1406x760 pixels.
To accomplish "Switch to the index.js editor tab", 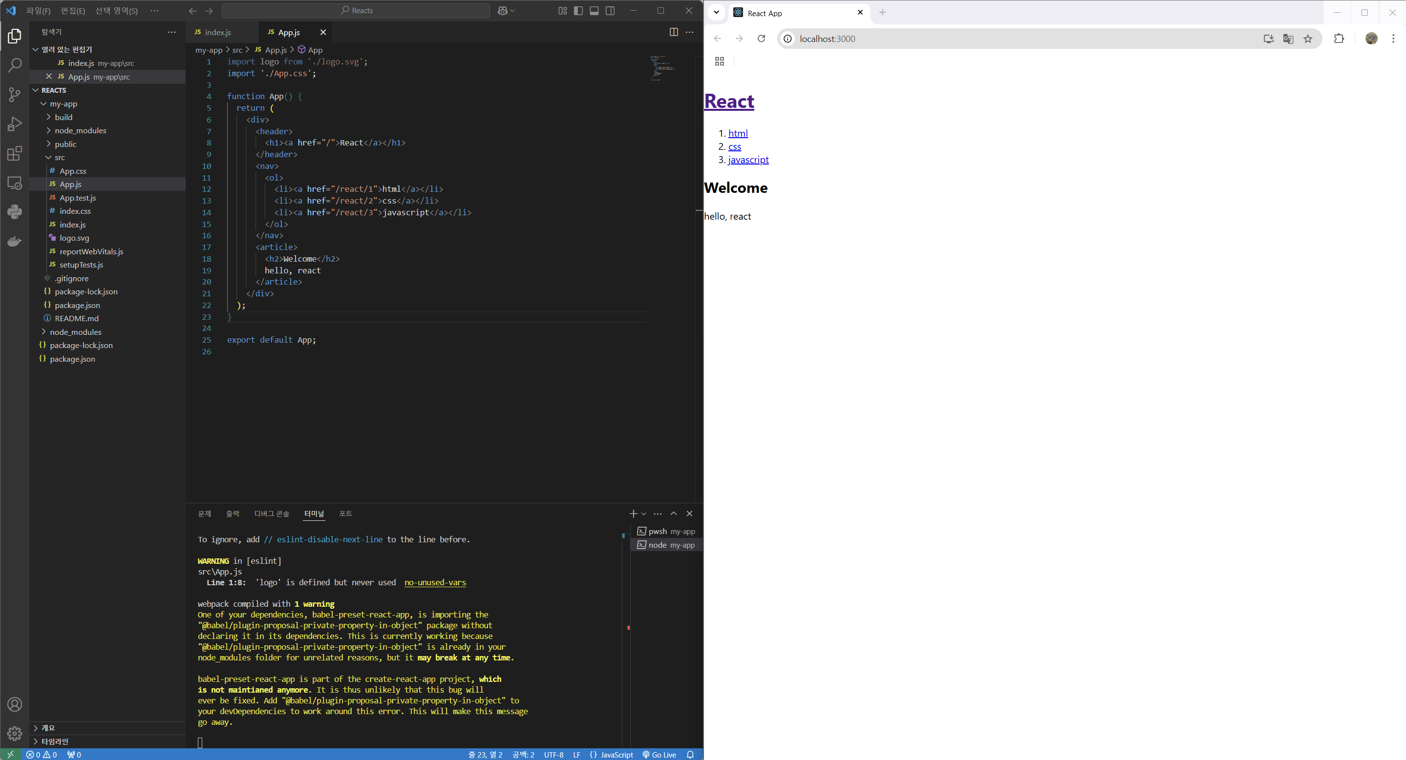I will [x=217, y=32].
